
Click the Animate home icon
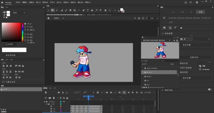pos(2,2)
